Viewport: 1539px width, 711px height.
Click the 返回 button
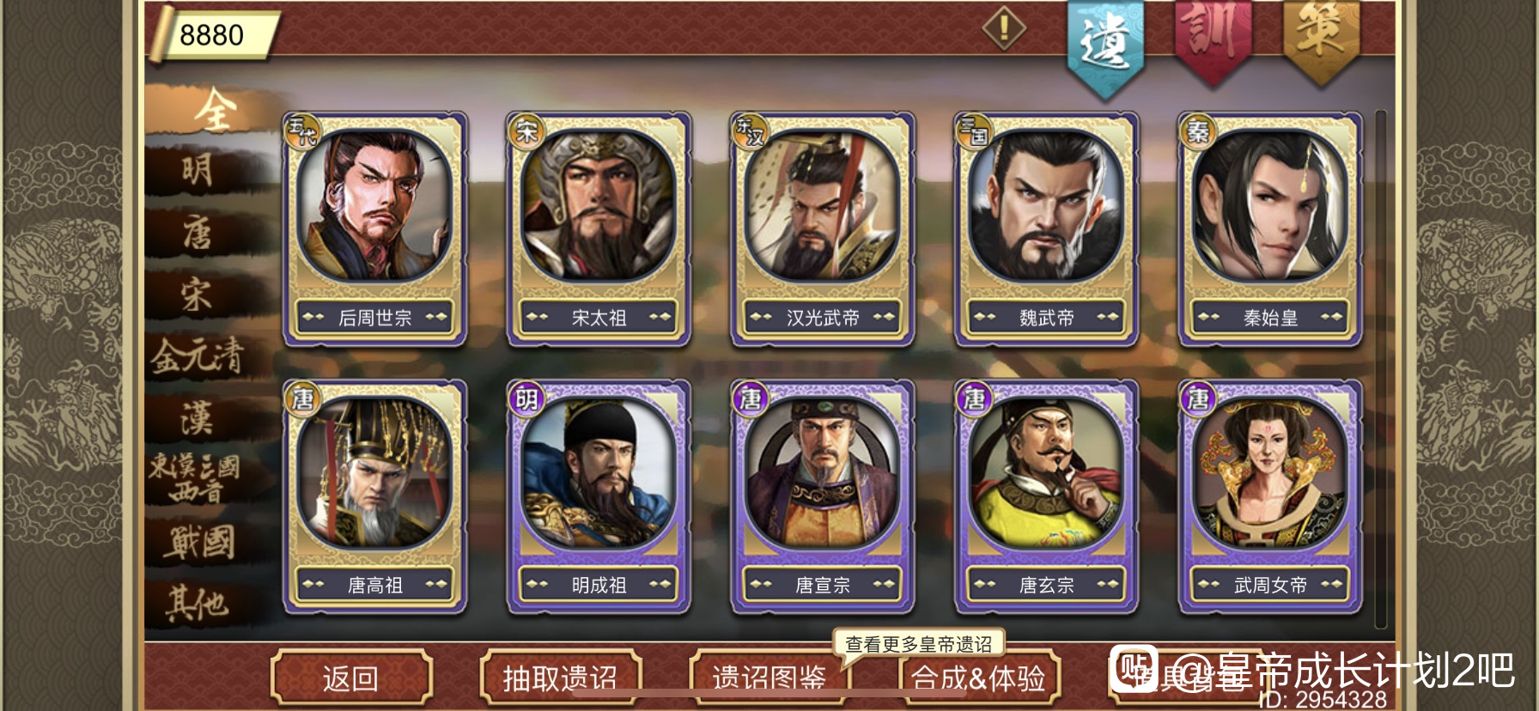350,678
